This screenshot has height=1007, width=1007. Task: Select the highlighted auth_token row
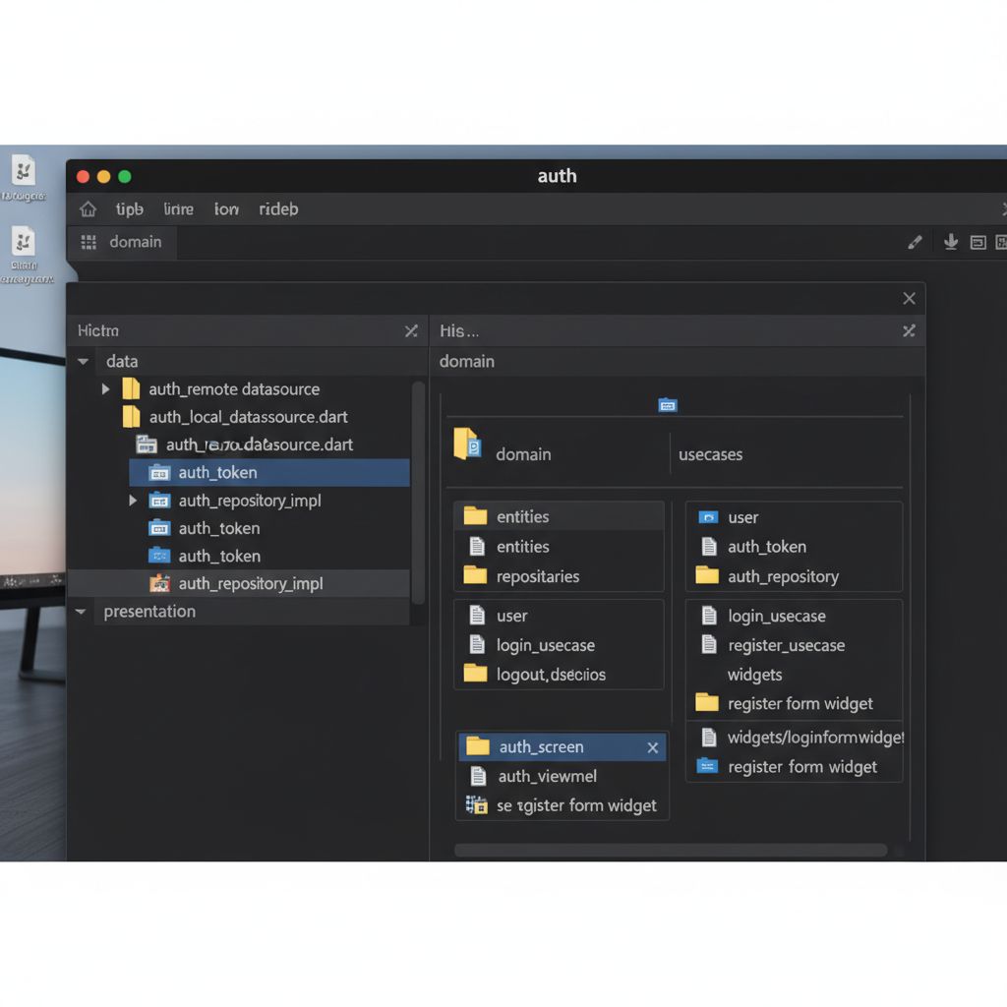point(269,473)
